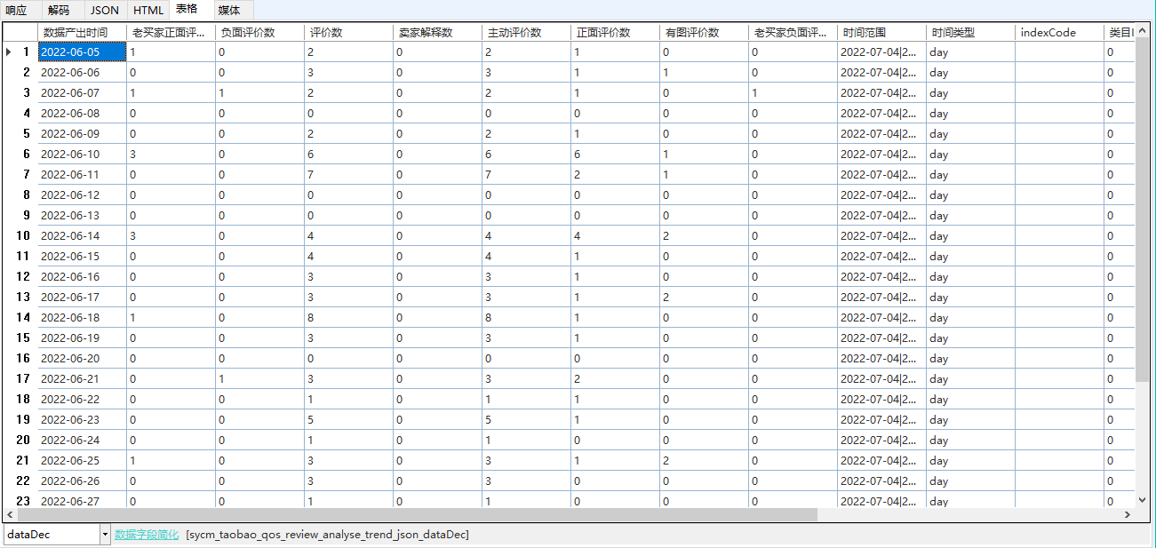
Task: Click the horizontal scrollbar thumb
Action: click(417, 515)
